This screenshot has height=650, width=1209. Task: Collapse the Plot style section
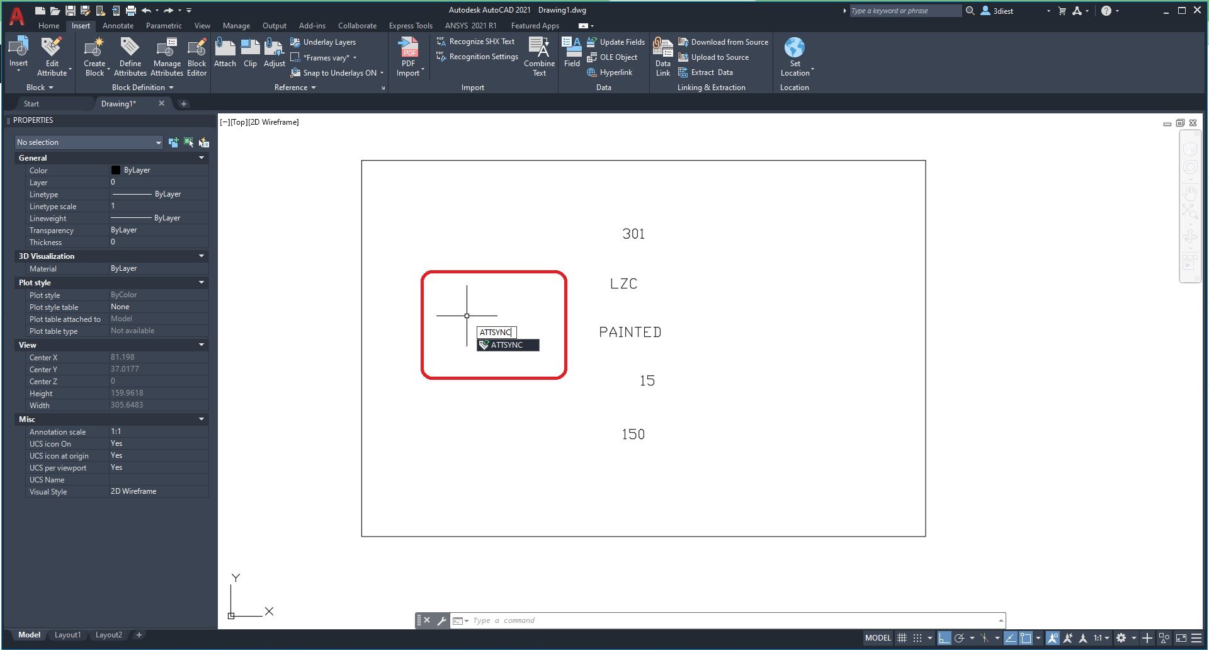tap(201, 282)
